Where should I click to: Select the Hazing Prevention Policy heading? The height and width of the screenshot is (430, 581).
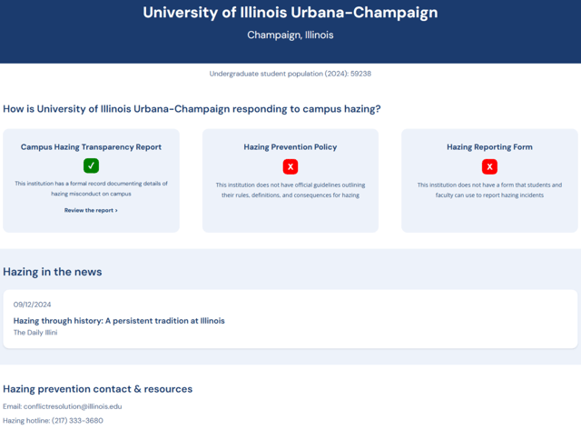coord(290,147)
